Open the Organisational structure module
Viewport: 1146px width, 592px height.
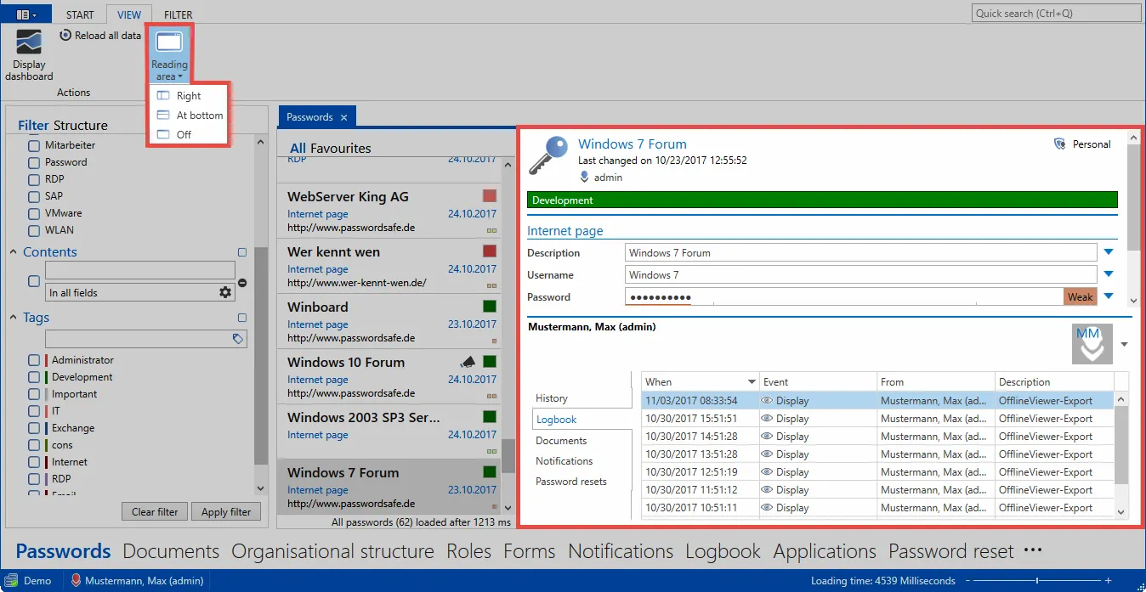[332, 551]
